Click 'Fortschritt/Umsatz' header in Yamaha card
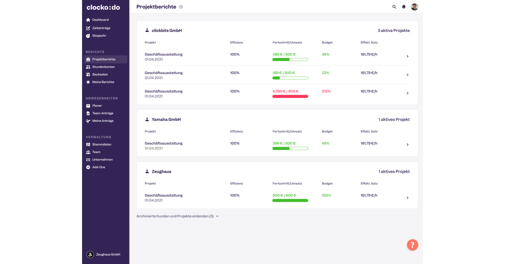The height and width of the screenshot is (264, 505). pos(287,132)
